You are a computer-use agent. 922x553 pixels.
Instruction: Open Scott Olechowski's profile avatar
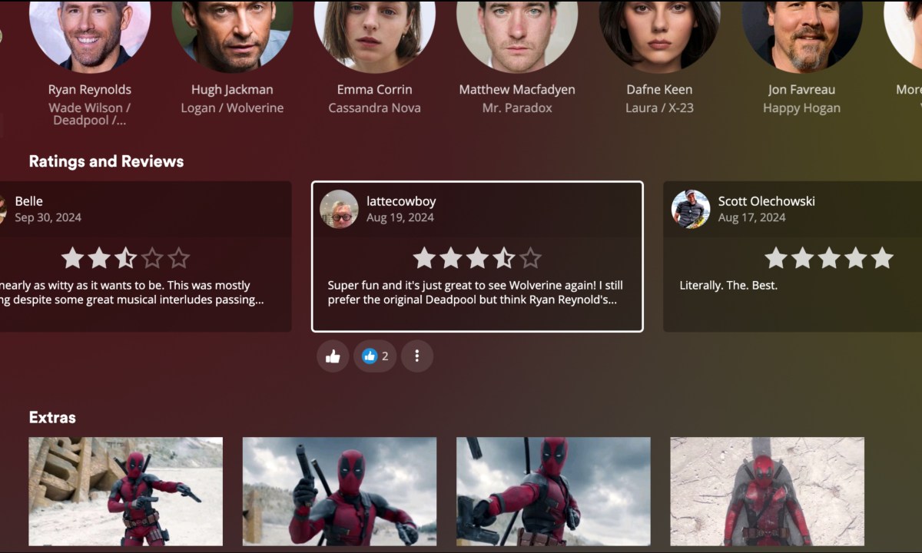691,209
